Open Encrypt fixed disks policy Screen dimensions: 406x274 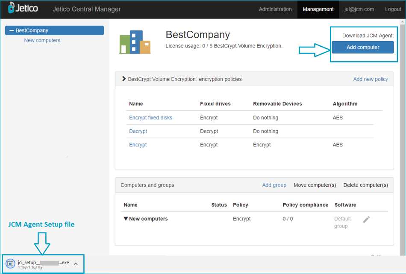pyautogui.click(x=150, y=118)
